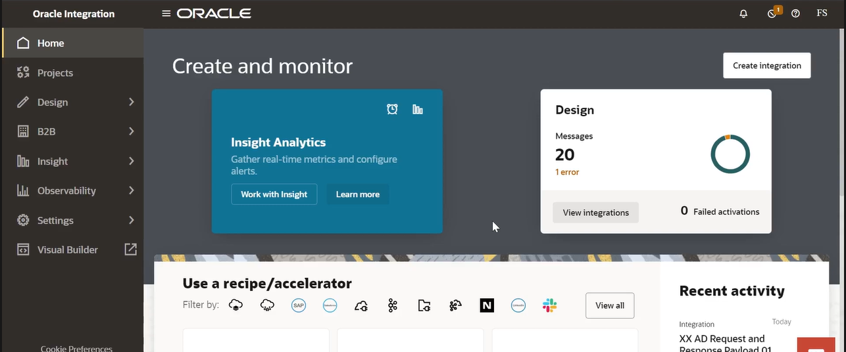This screenshot has height=352, width=846.
Task: Open Visual Builder from the sidebar
Action: pos(72,250)
